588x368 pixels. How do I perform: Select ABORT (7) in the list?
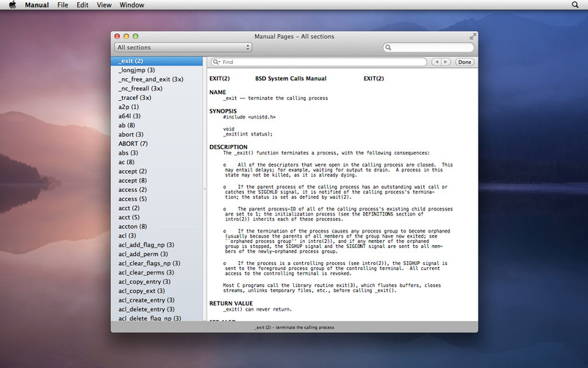pyautogui.click(x=157, y=144)
